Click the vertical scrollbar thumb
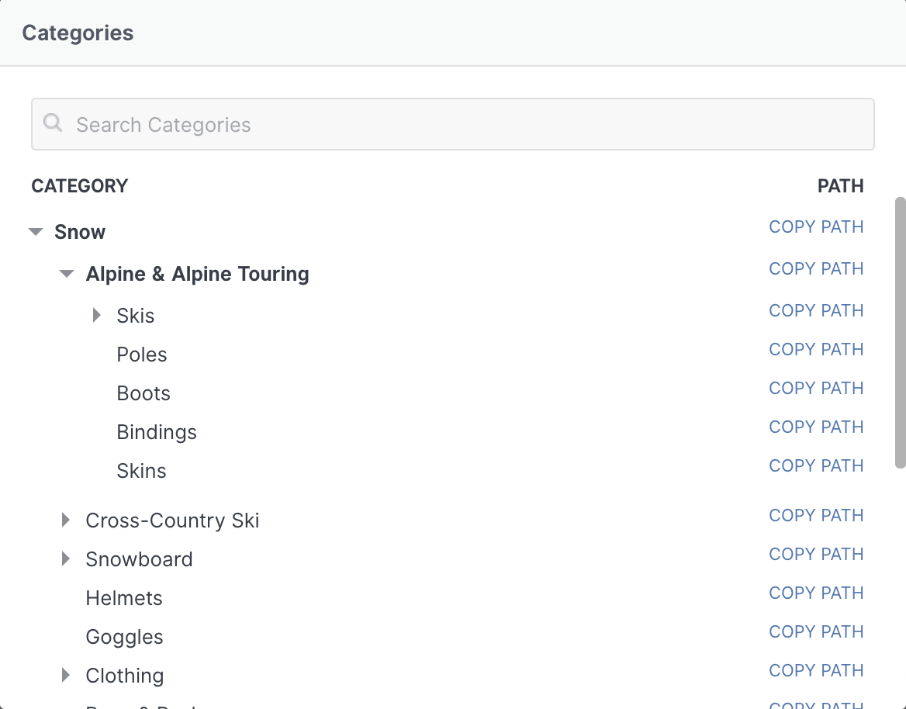This screenshot has width=906, height=709. (900, 332)
